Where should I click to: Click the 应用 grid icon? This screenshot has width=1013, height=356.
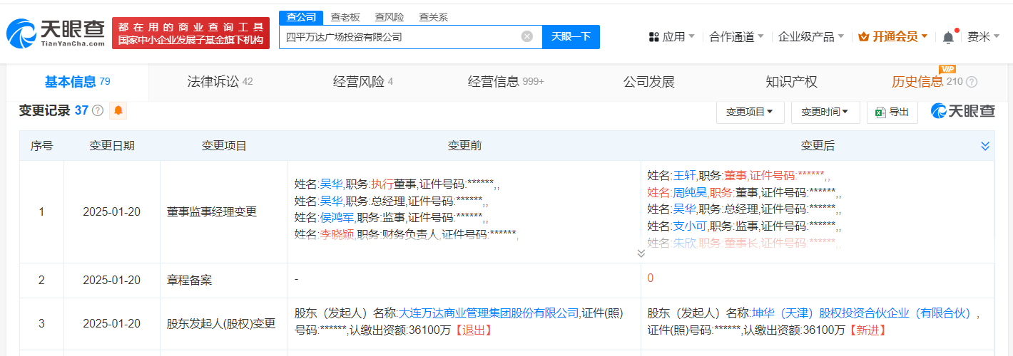coord(654,37)
